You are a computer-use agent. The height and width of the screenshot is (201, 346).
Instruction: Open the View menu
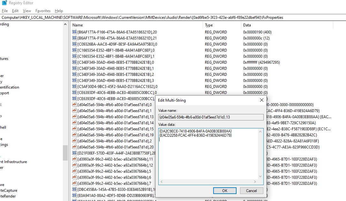[27, 11]
